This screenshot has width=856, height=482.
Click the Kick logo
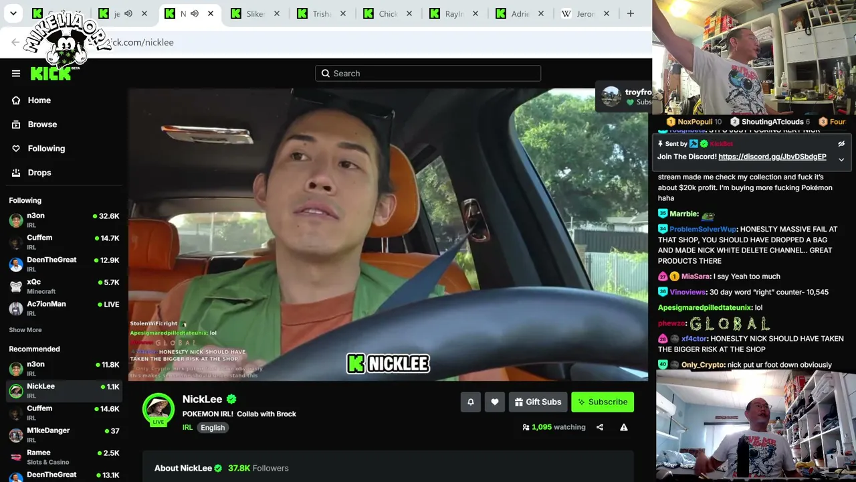tap(51, 73)
